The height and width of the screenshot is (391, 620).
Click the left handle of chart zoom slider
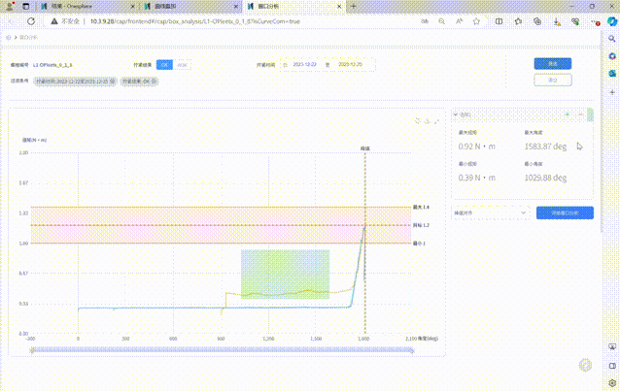pos(32,350)
